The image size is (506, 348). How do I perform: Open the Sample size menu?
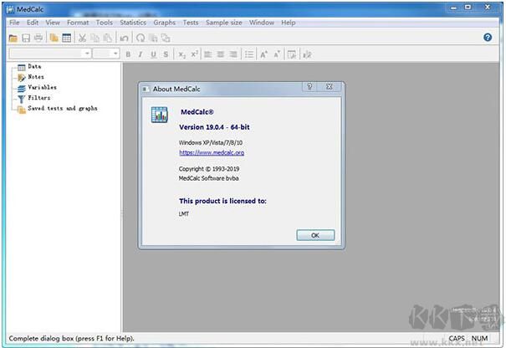(x=223, y=23)
